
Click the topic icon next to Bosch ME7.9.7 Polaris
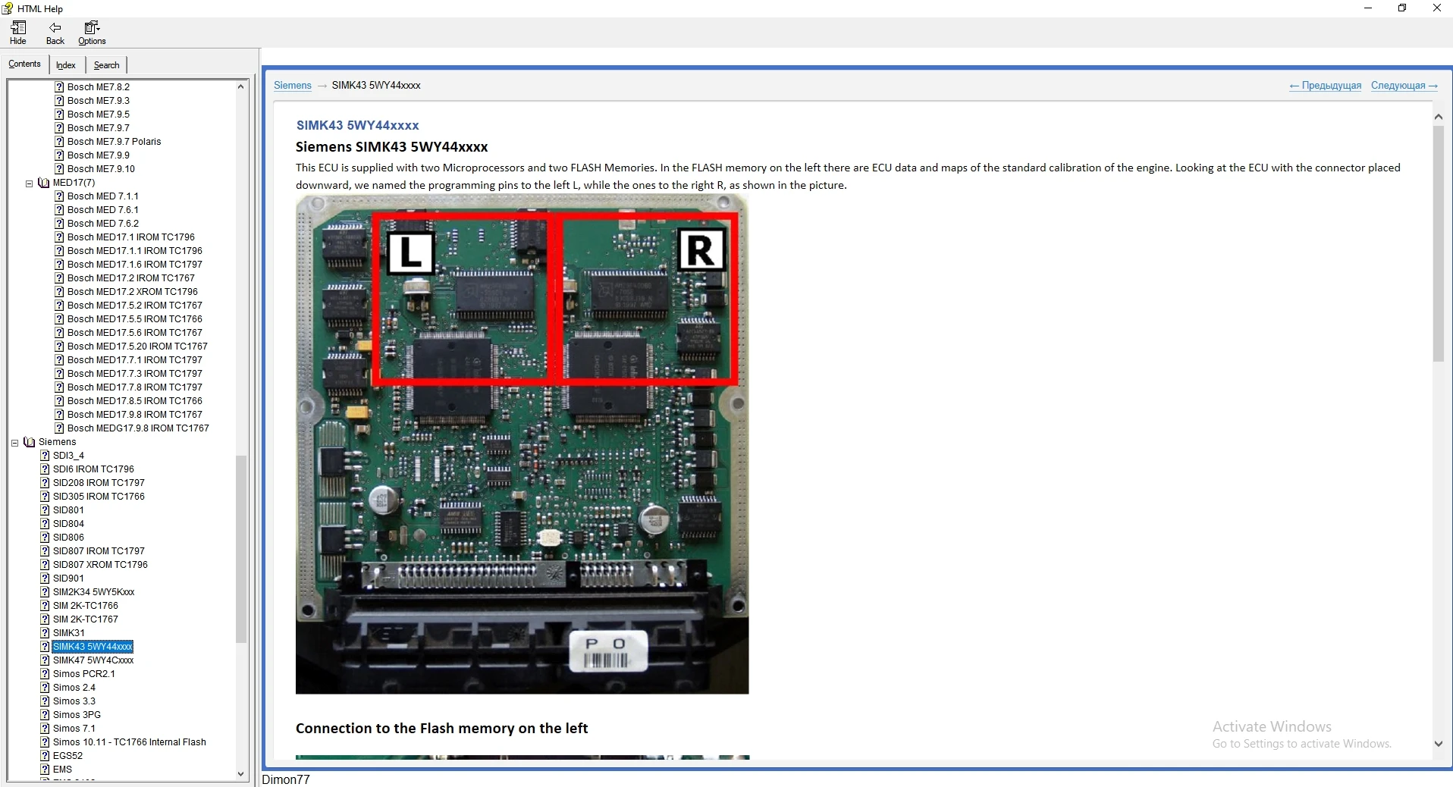coord(59,142)
